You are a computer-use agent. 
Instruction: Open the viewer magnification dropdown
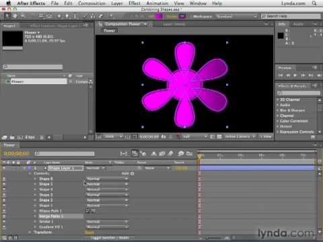(x=114, y=136)
